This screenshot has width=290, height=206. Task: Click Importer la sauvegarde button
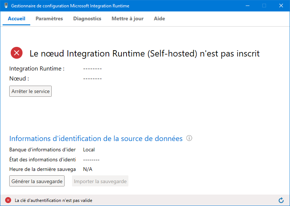(x=100, y=181)
